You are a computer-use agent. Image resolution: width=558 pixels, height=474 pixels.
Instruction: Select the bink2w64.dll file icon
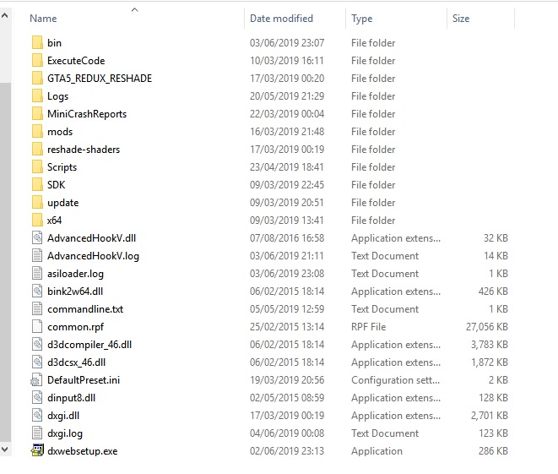37,291
